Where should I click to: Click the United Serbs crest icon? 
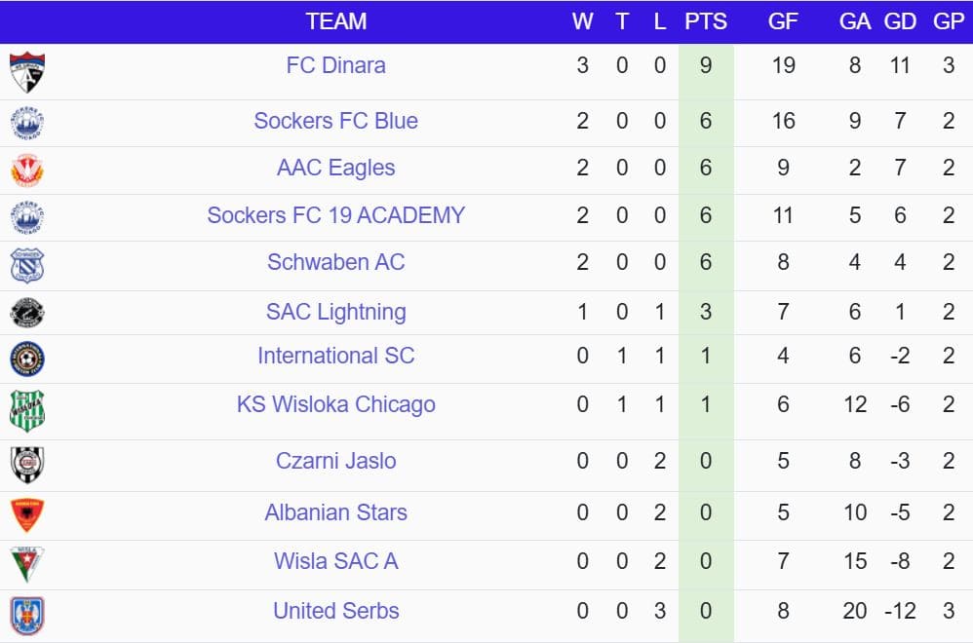27,615
